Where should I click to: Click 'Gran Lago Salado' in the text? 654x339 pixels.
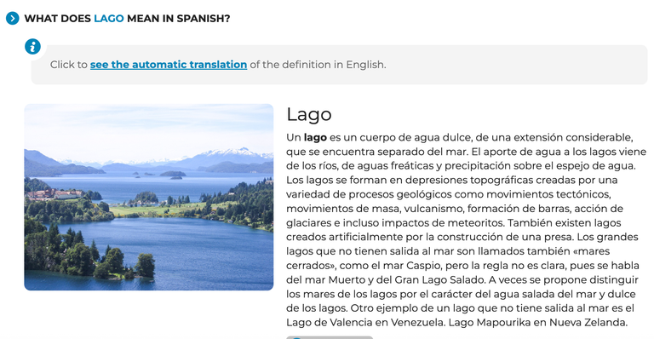click(440, 279)
